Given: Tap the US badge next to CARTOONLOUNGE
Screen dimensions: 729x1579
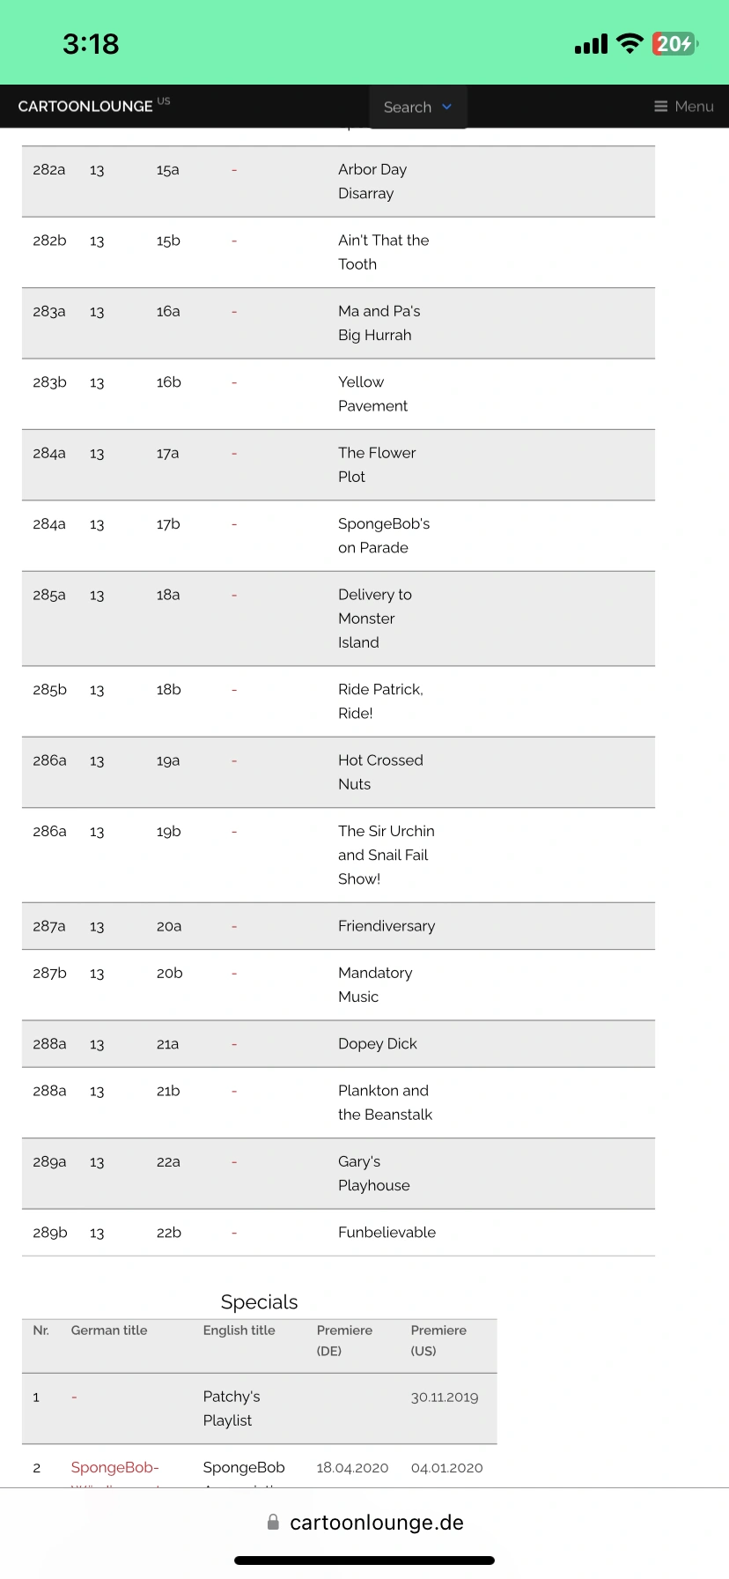Looking at the screenshot, I should 164,100.
